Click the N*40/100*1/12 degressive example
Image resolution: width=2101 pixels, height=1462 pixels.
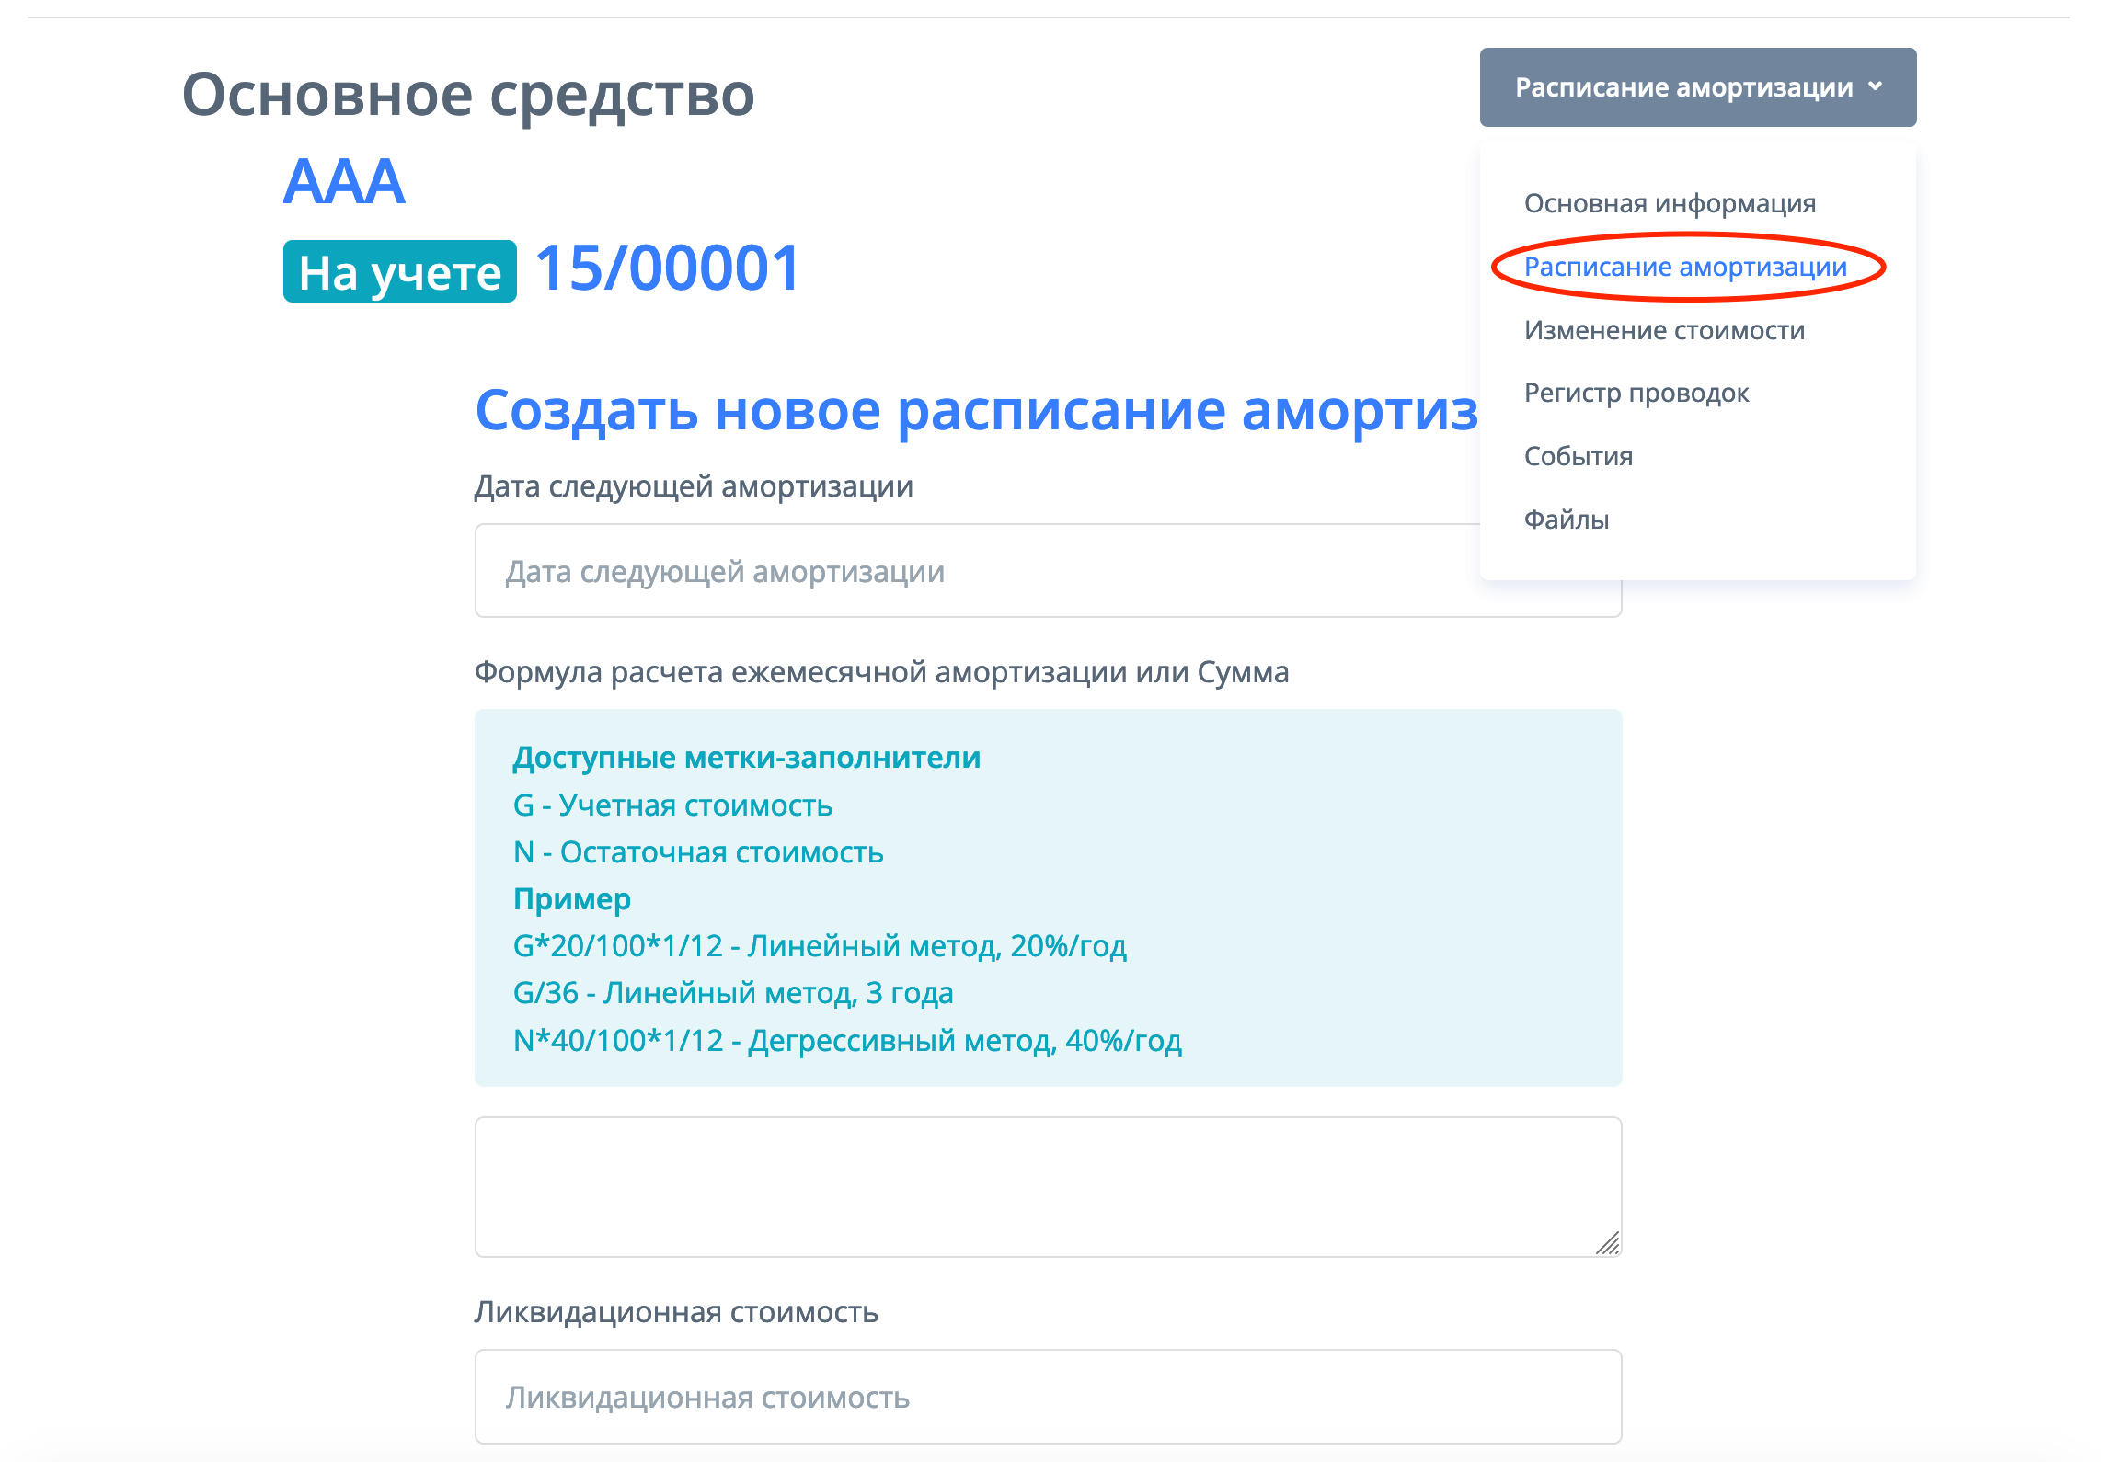(x=846, y=1040)
